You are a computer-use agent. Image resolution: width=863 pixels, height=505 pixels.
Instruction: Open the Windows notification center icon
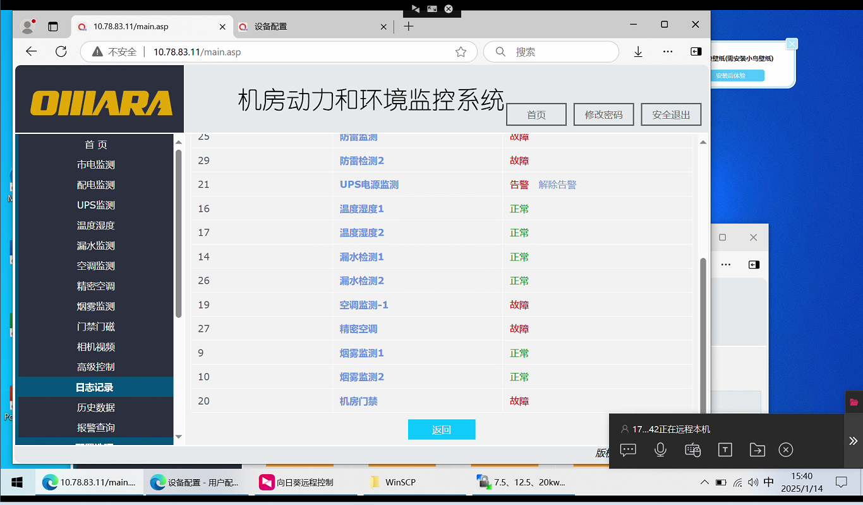841,482
